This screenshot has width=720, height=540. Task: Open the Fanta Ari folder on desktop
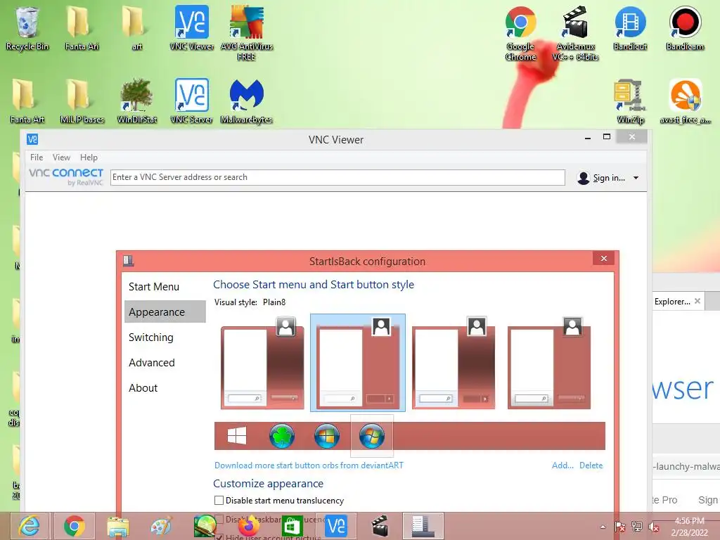82,28
